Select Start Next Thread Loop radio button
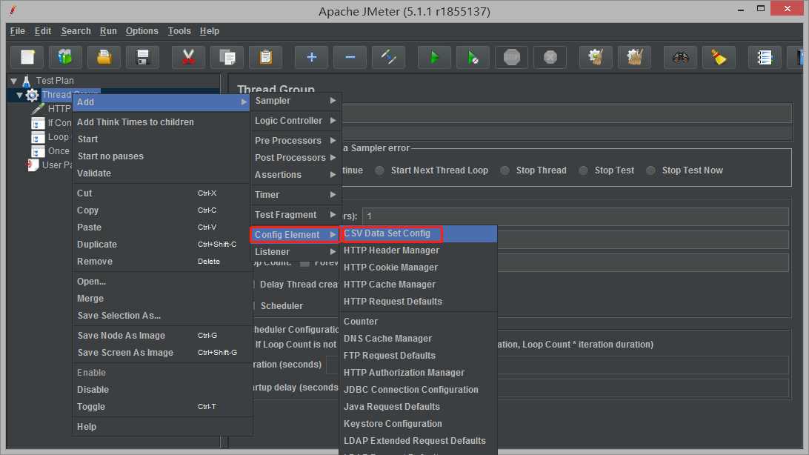Viewport: 809px width, 455px height. [x=380, y=170]
